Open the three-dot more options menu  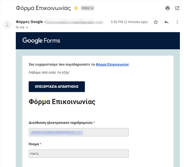click(x=177, y=22)
